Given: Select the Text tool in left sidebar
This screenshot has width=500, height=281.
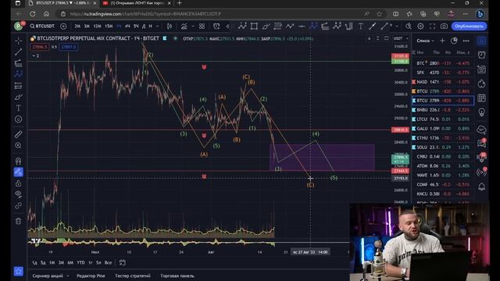Looking at the screenshot, I should [x=18, y=108].
